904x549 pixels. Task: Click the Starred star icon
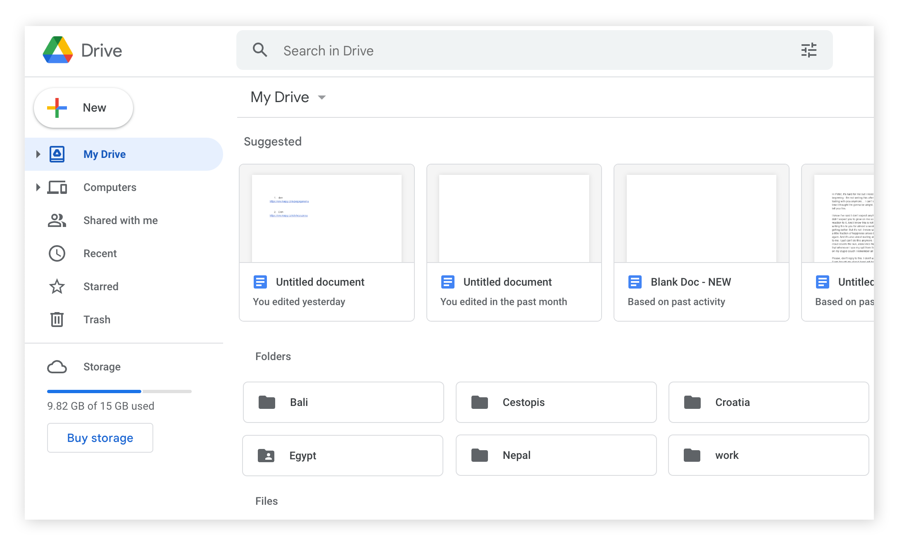(57, 286)
